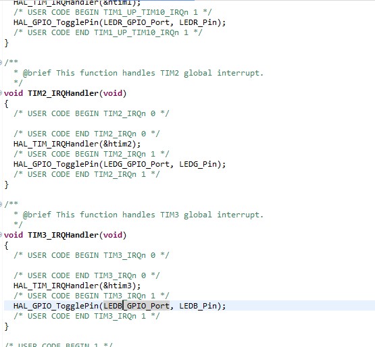
Task: Click the opening brace of TIM2_IRQHandler
Action: (x=7, y=104)
